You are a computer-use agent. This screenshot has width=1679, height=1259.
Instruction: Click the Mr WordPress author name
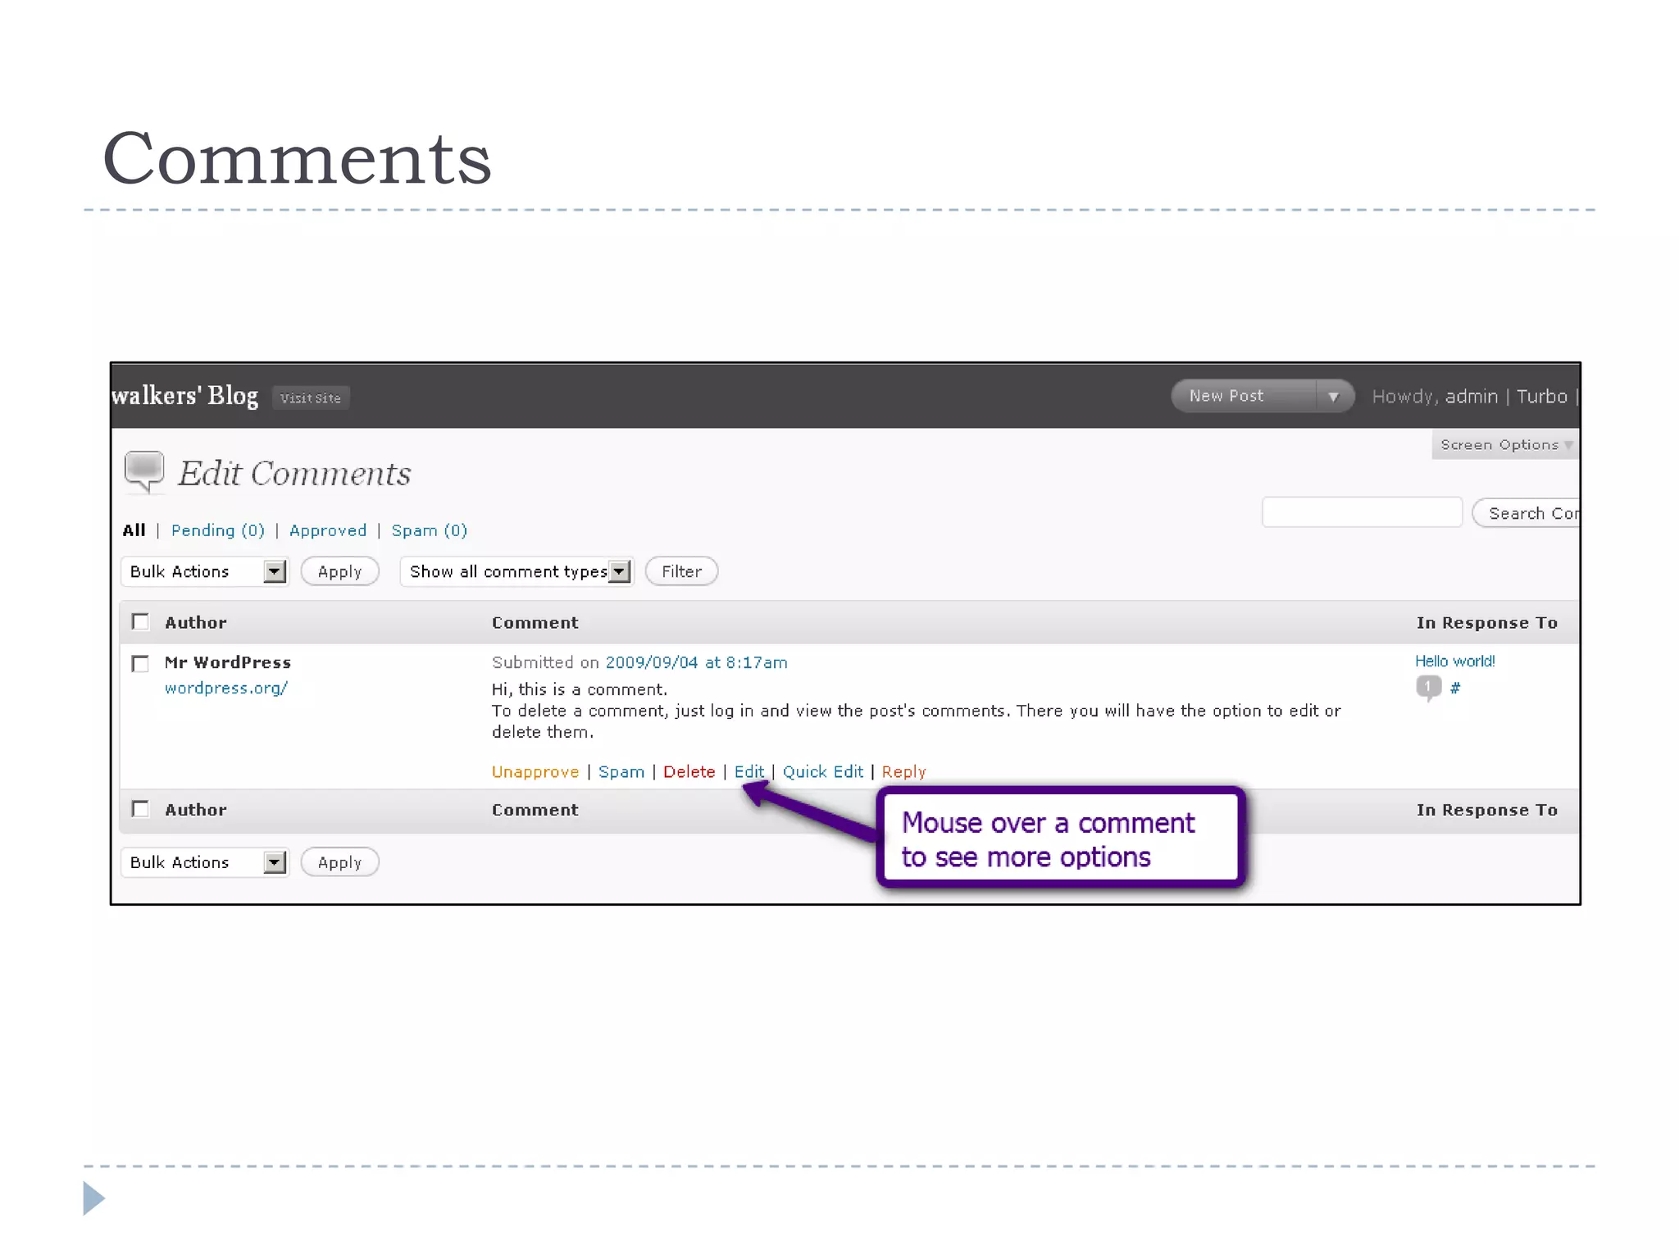pos(228,662)
